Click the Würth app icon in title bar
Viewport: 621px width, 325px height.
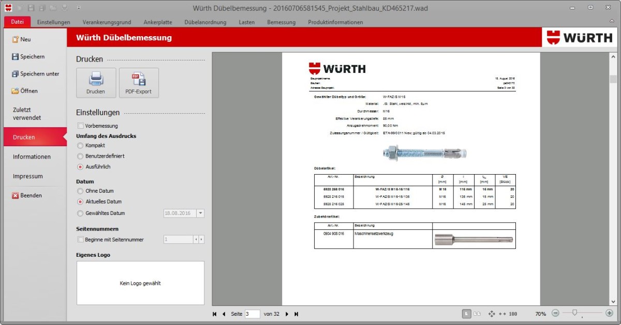8,8
